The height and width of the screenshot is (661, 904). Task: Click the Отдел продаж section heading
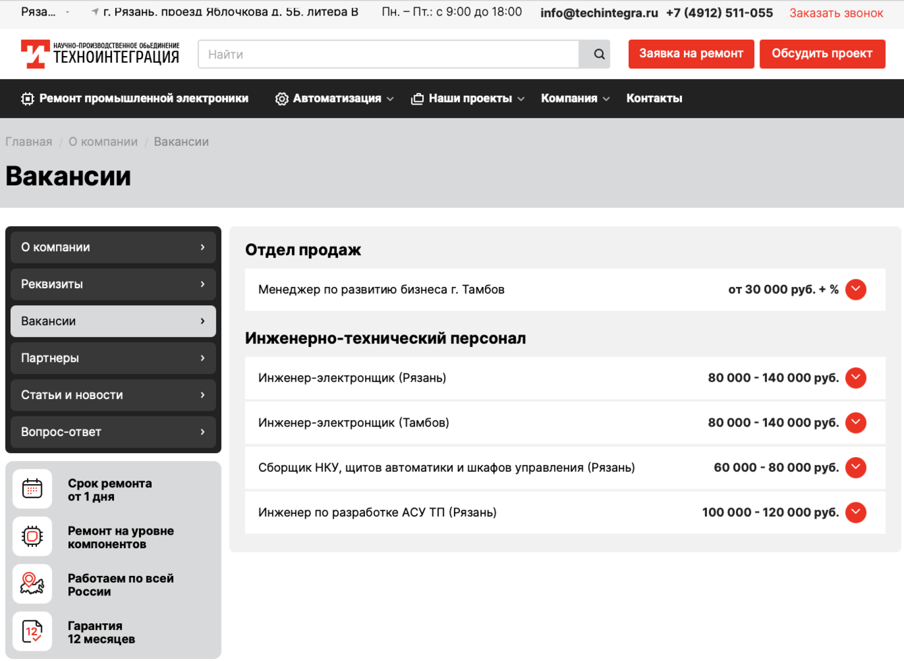pyautogui.click(x=303, y=250)
